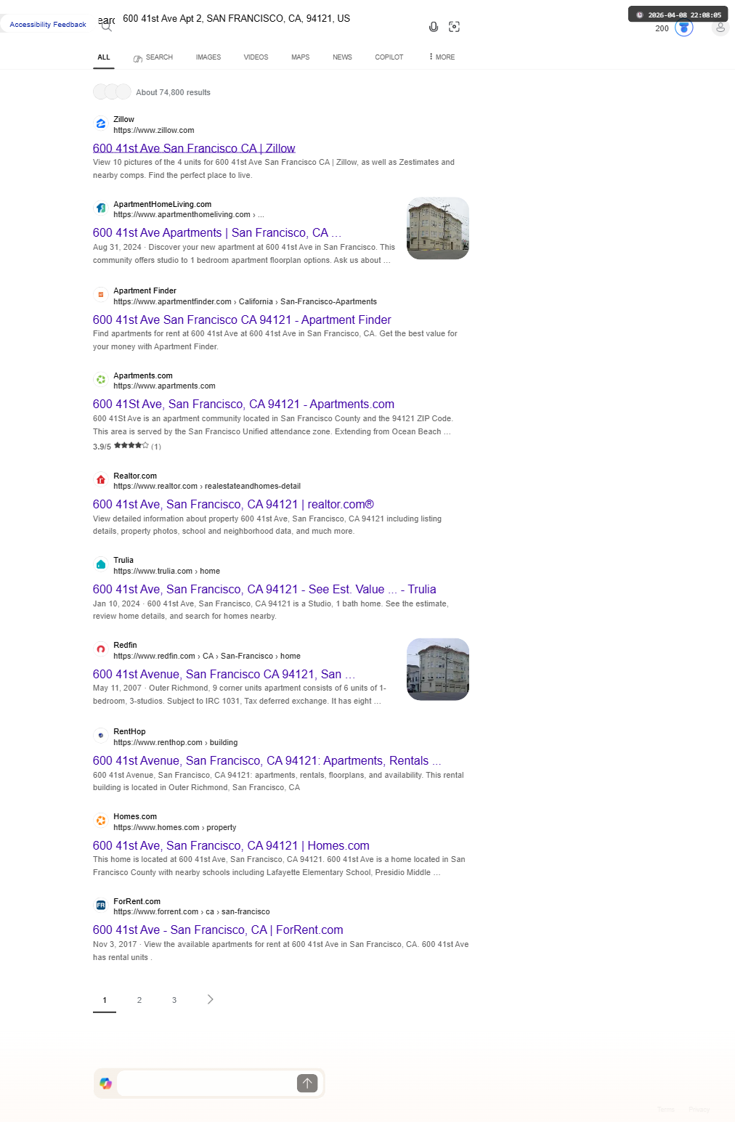Viewport: 735px width, 1122px height.
Task: Click the Zillow favicon
Action: click(101, 123)
